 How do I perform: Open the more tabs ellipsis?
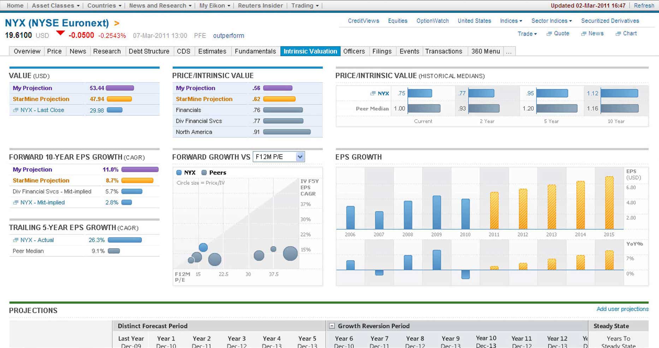click(x=509, y=52)
